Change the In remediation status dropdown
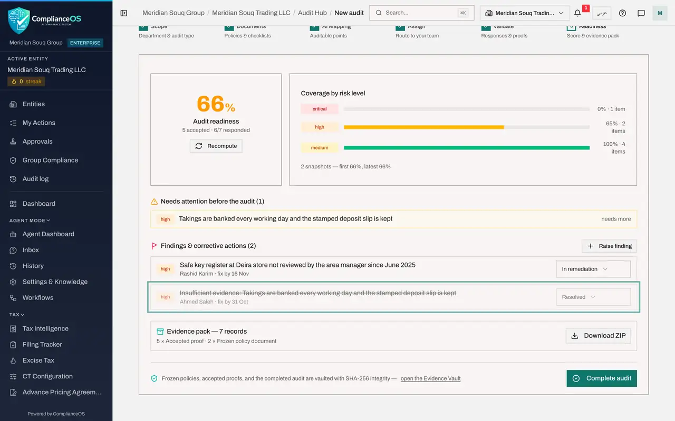Image resolution: width=675 pixels, height=421 pixels. tap(593, 269)
